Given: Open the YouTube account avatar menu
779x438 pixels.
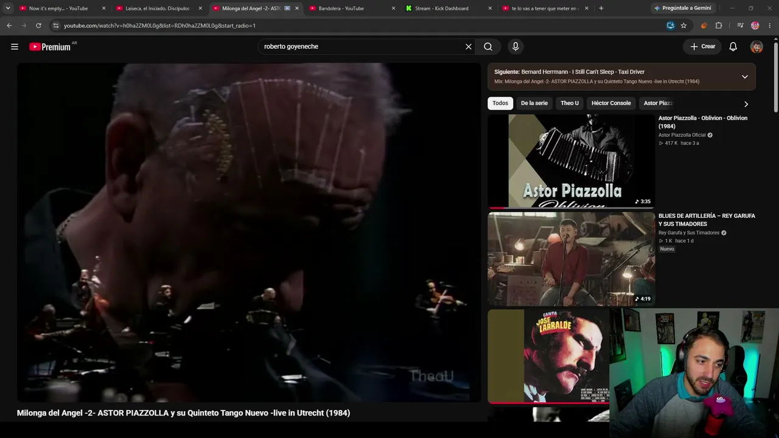Looking at the screenshot, I should tap(756, 47).
